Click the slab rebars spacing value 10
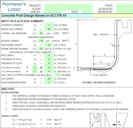The height and width of the screenshot is (128, 133). (x=49, y=67)
